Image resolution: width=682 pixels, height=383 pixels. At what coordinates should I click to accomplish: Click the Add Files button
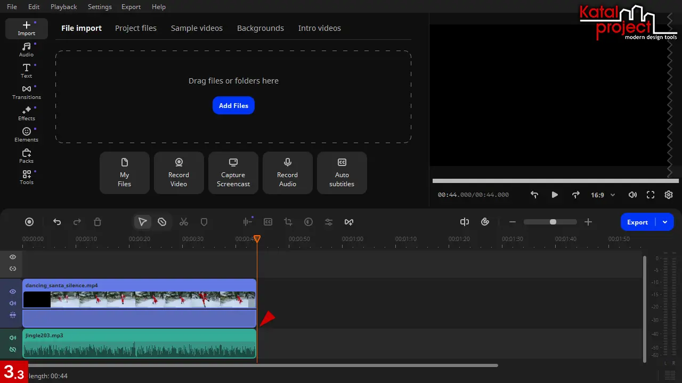click(233, 105)
